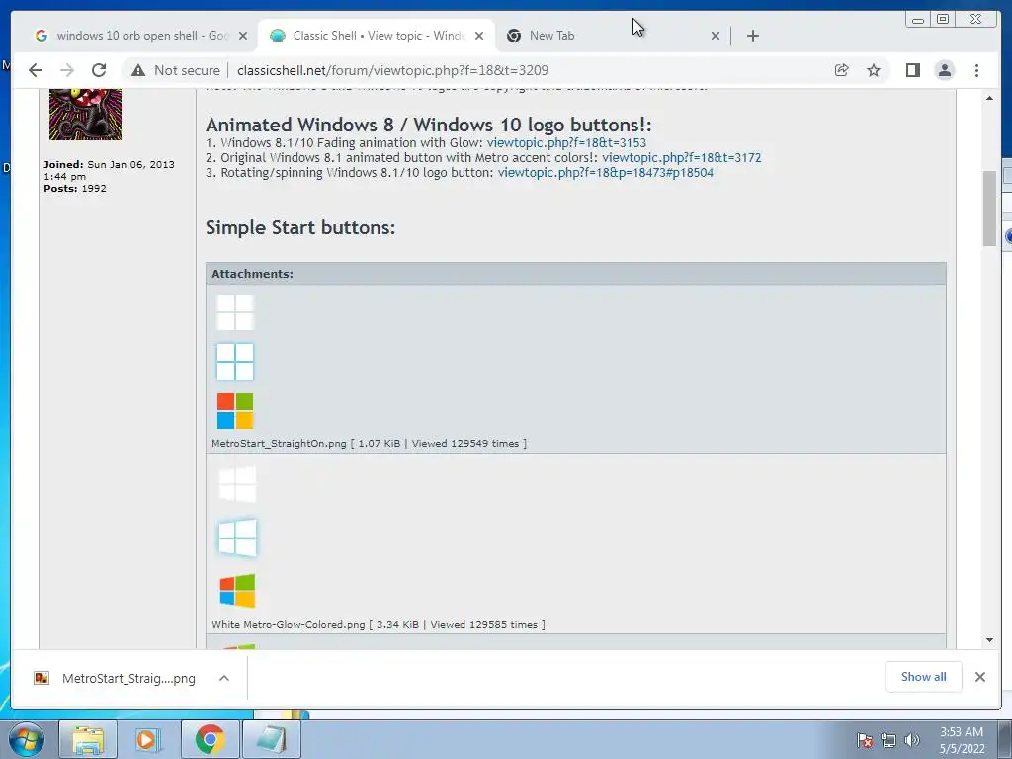Click the forum poster's avatar image
Screen dimensions: 1012x759
(x=85, y=115)
